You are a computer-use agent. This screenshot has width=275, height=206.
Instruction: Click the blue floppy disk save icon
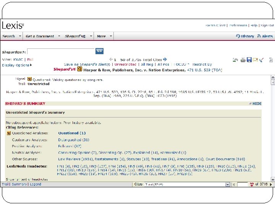[249, 60]
